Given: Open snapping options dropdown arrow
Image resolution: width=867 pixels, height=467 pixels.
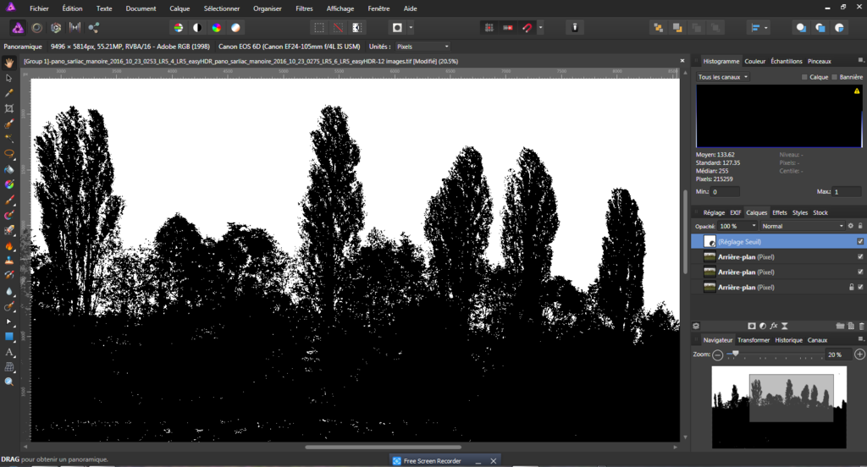Looking at the screenshot, I should click(540, 28).
